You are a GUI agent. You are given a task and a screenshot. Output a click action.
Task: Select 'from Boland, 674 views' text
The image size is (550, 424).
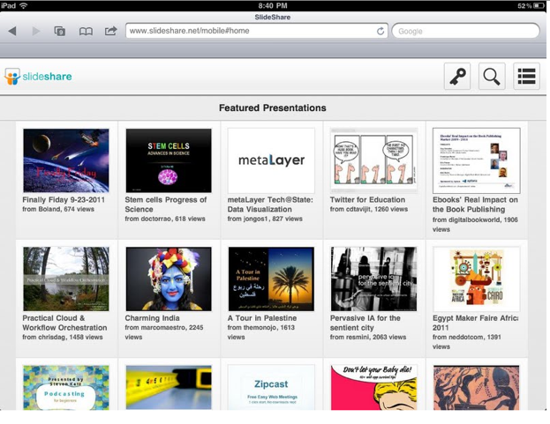click(58, 210)
